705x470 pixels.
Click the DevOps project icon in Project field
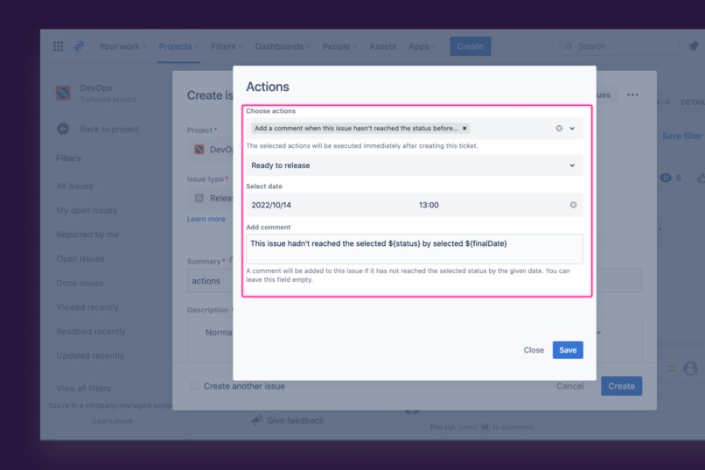coord(199,150)
